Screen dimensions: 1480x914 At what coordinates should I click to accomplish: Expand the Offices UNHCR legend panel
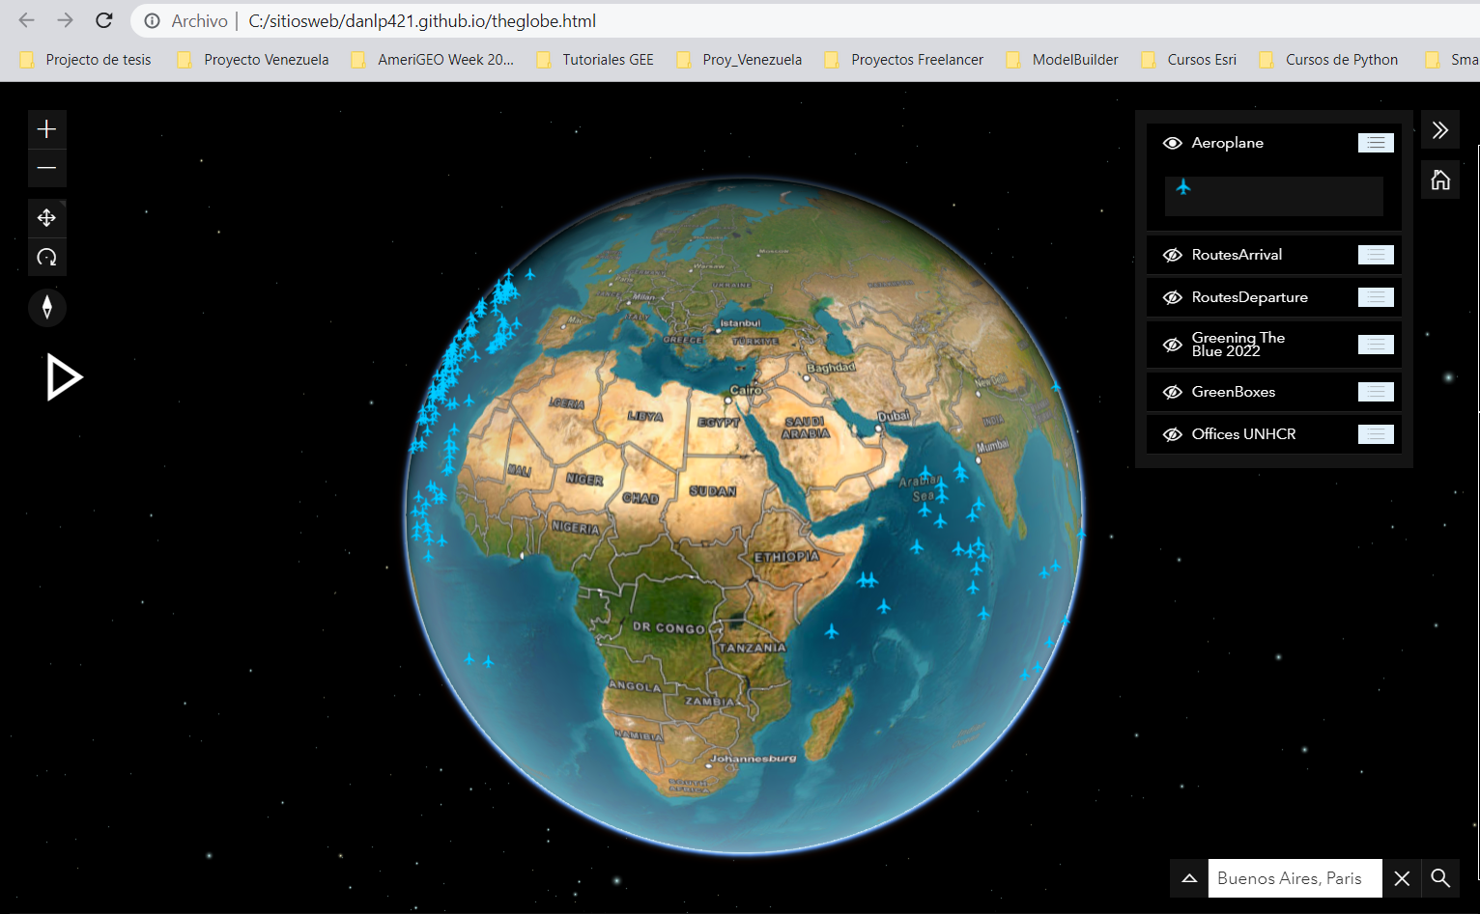pos(1376,434)
